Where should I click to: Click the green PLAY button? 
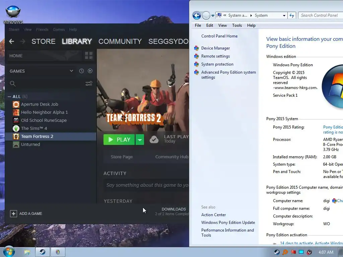119,140
